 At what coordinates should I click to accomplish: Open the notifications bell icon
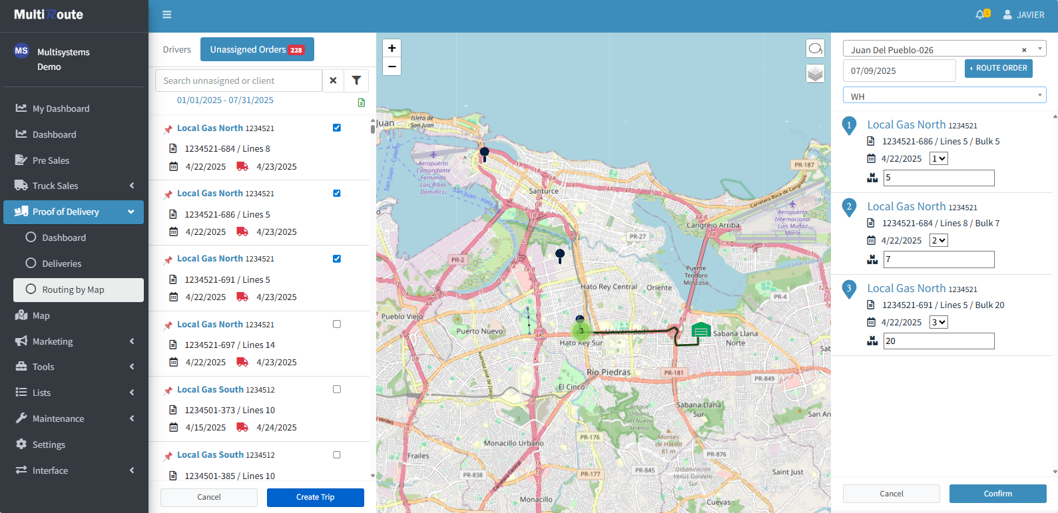[x=981, y=15]
